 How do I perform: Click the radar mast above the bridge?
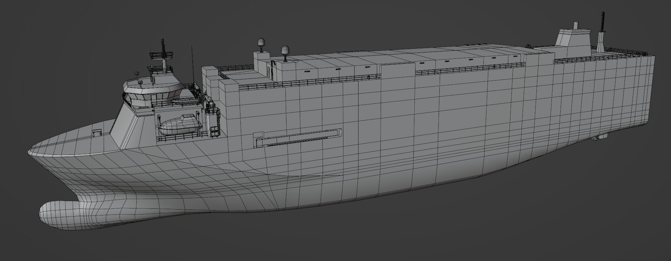pos(162,55)
